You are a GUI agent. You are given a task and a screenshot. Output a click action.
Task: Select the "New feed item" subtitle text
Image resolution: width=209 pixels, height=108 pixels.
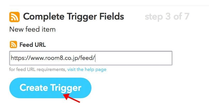(x=32, y=29)
